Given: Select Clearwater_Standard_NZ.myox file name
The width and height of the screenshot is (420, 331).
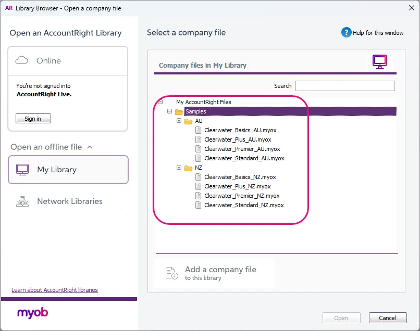Looking at the screenshot, I should 244,205.
